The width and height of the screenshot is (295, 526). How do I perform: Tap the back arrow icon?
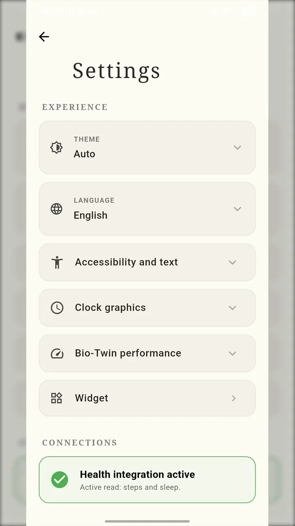44,37
